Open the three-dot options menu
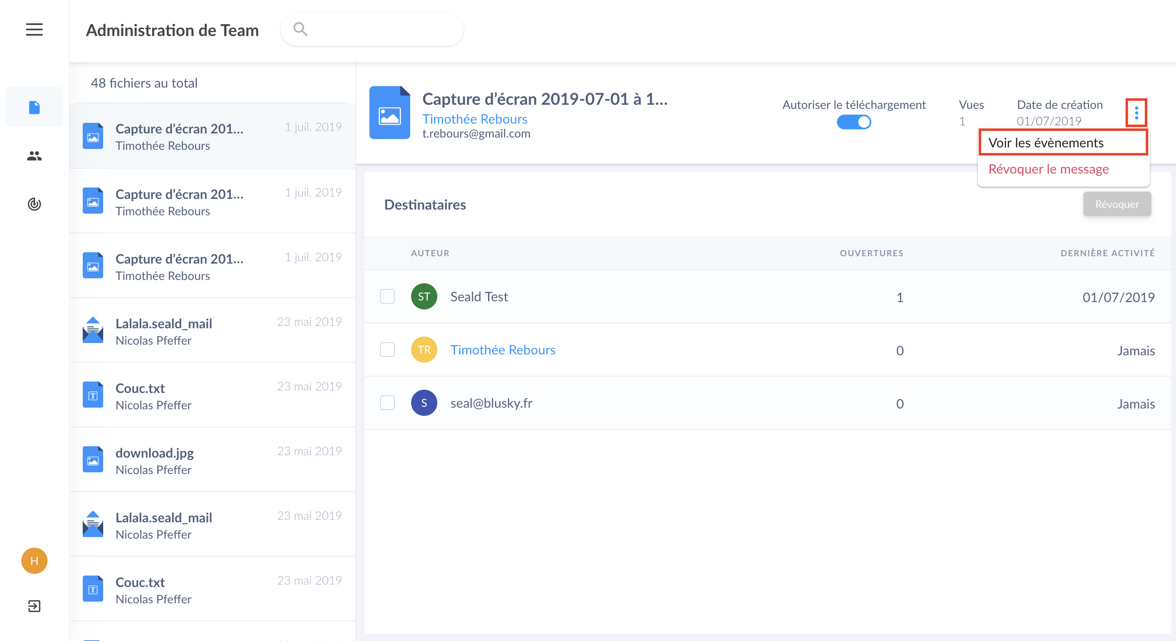The height and width of the screenshot is (641, 1176). pos(1136,112)
